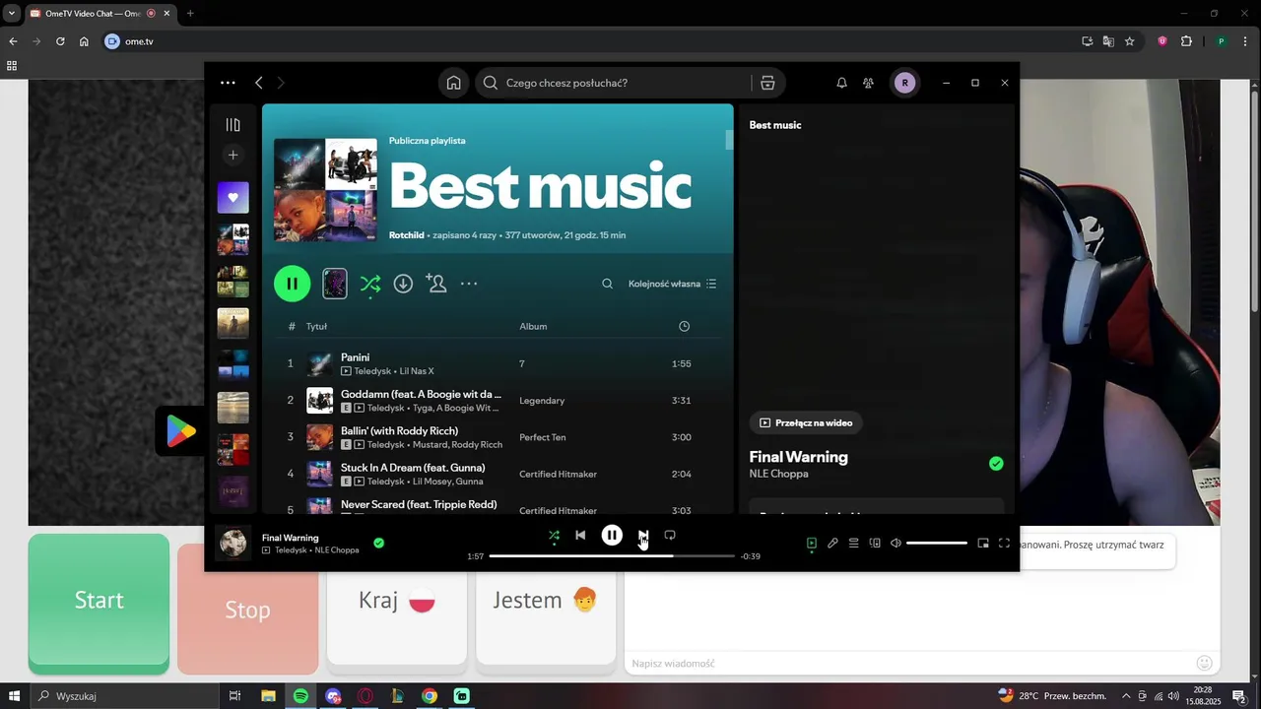Open Spotify Home with the house icon
This screenshot has height=709, width=1261.
point(453,83)
